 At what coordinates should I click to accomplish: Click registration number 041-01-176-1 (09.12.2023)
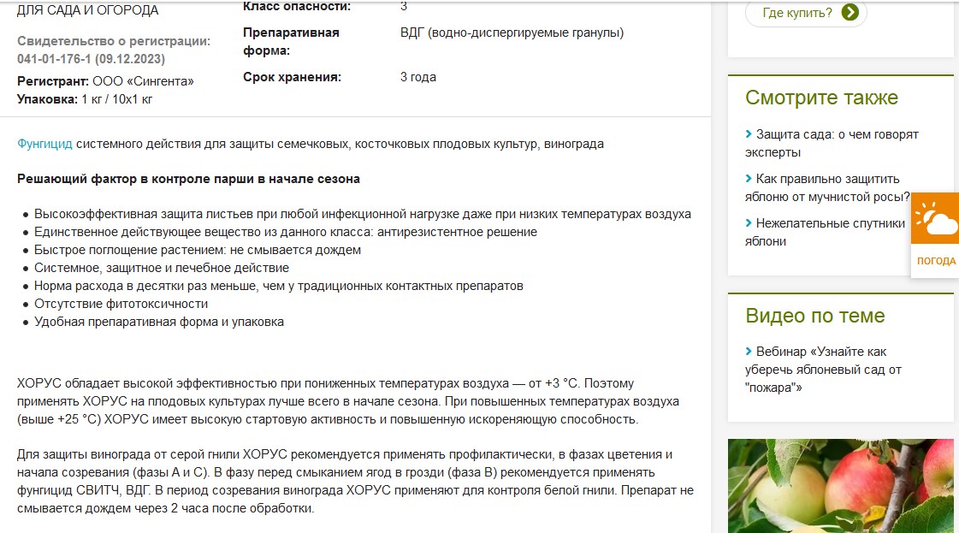[92, 59]
